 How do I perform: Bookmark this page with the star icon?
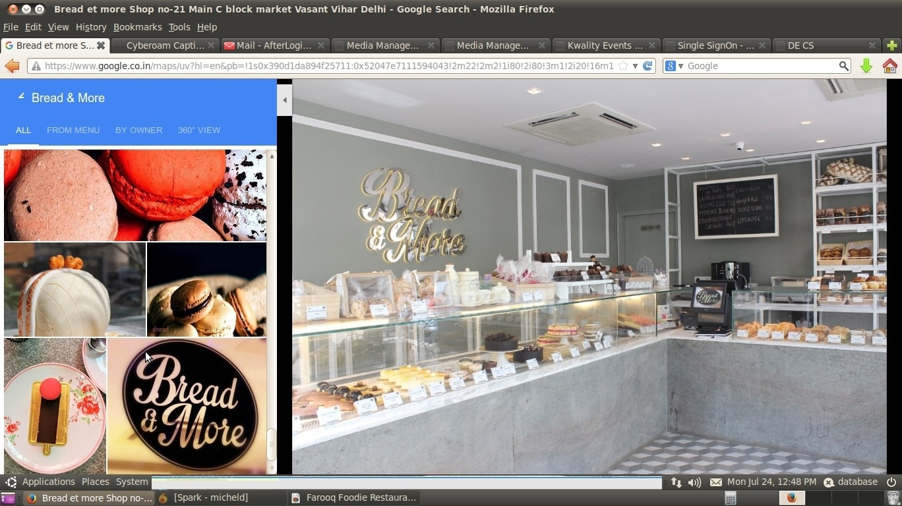[623, 66]
